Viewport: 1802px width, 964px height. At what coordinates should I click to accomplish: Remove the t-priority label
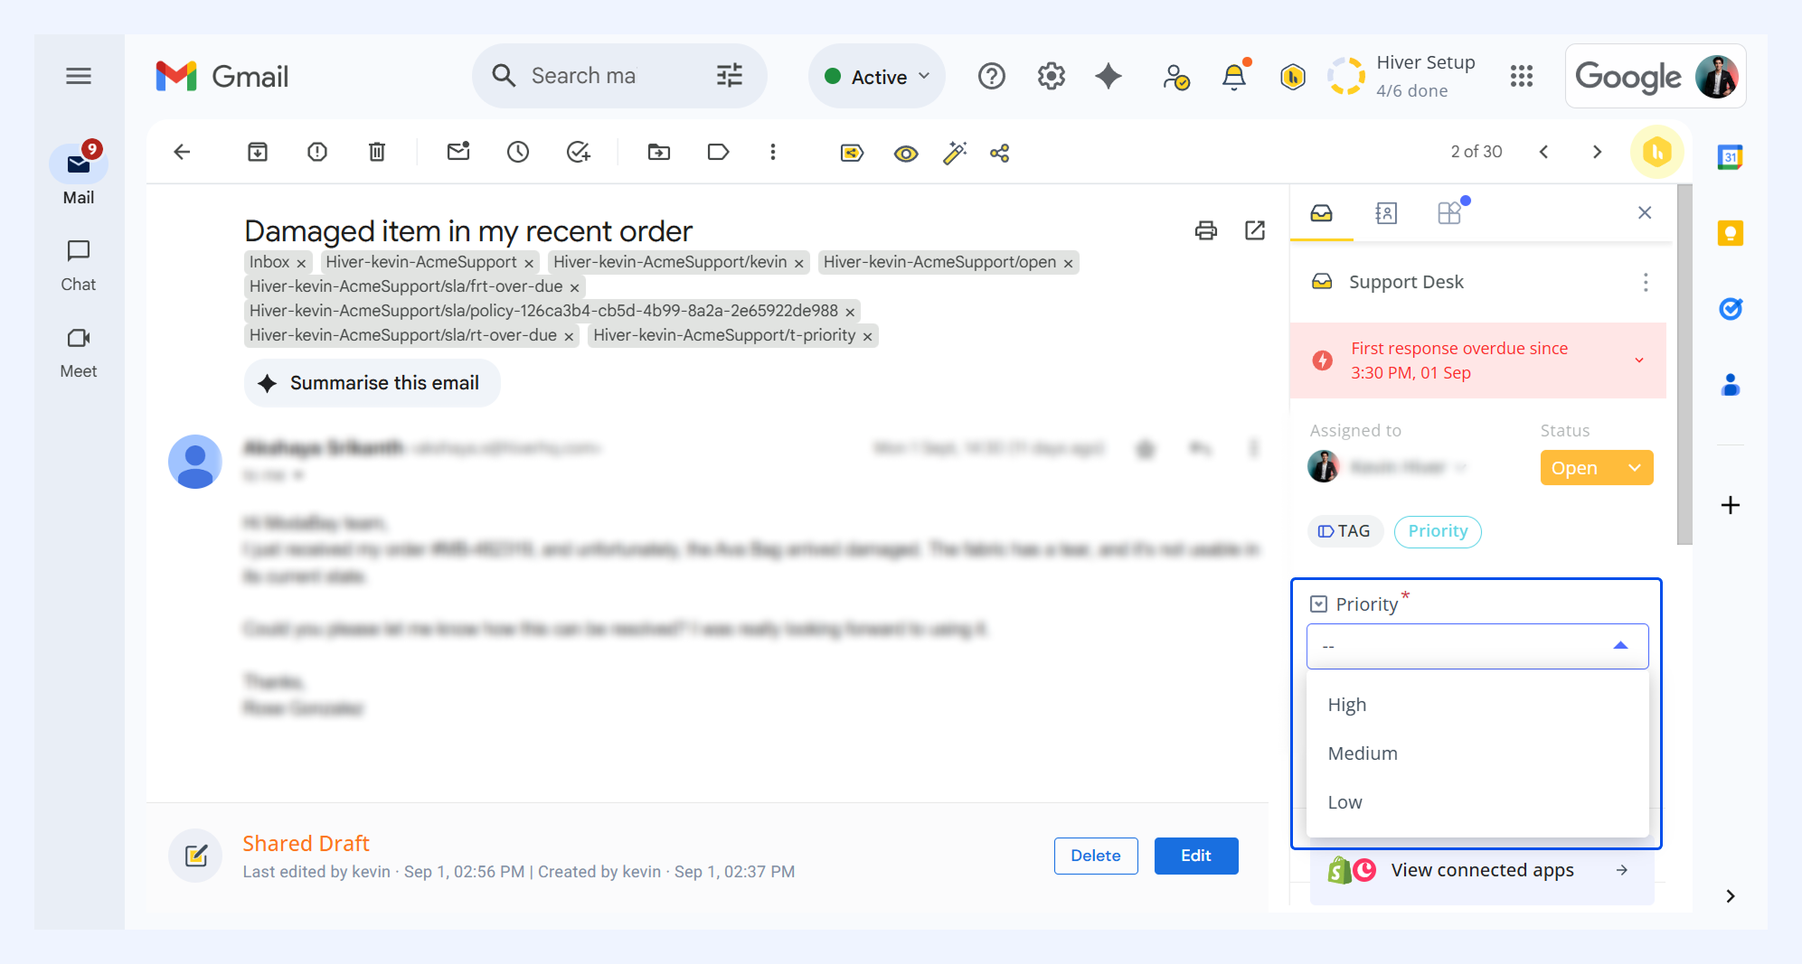pyautogui.click(x=867, y=336)
